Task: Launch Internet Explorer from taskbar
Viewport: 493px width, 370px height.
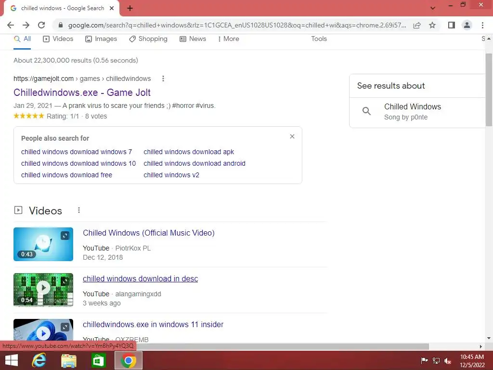Action: (39, 360)
